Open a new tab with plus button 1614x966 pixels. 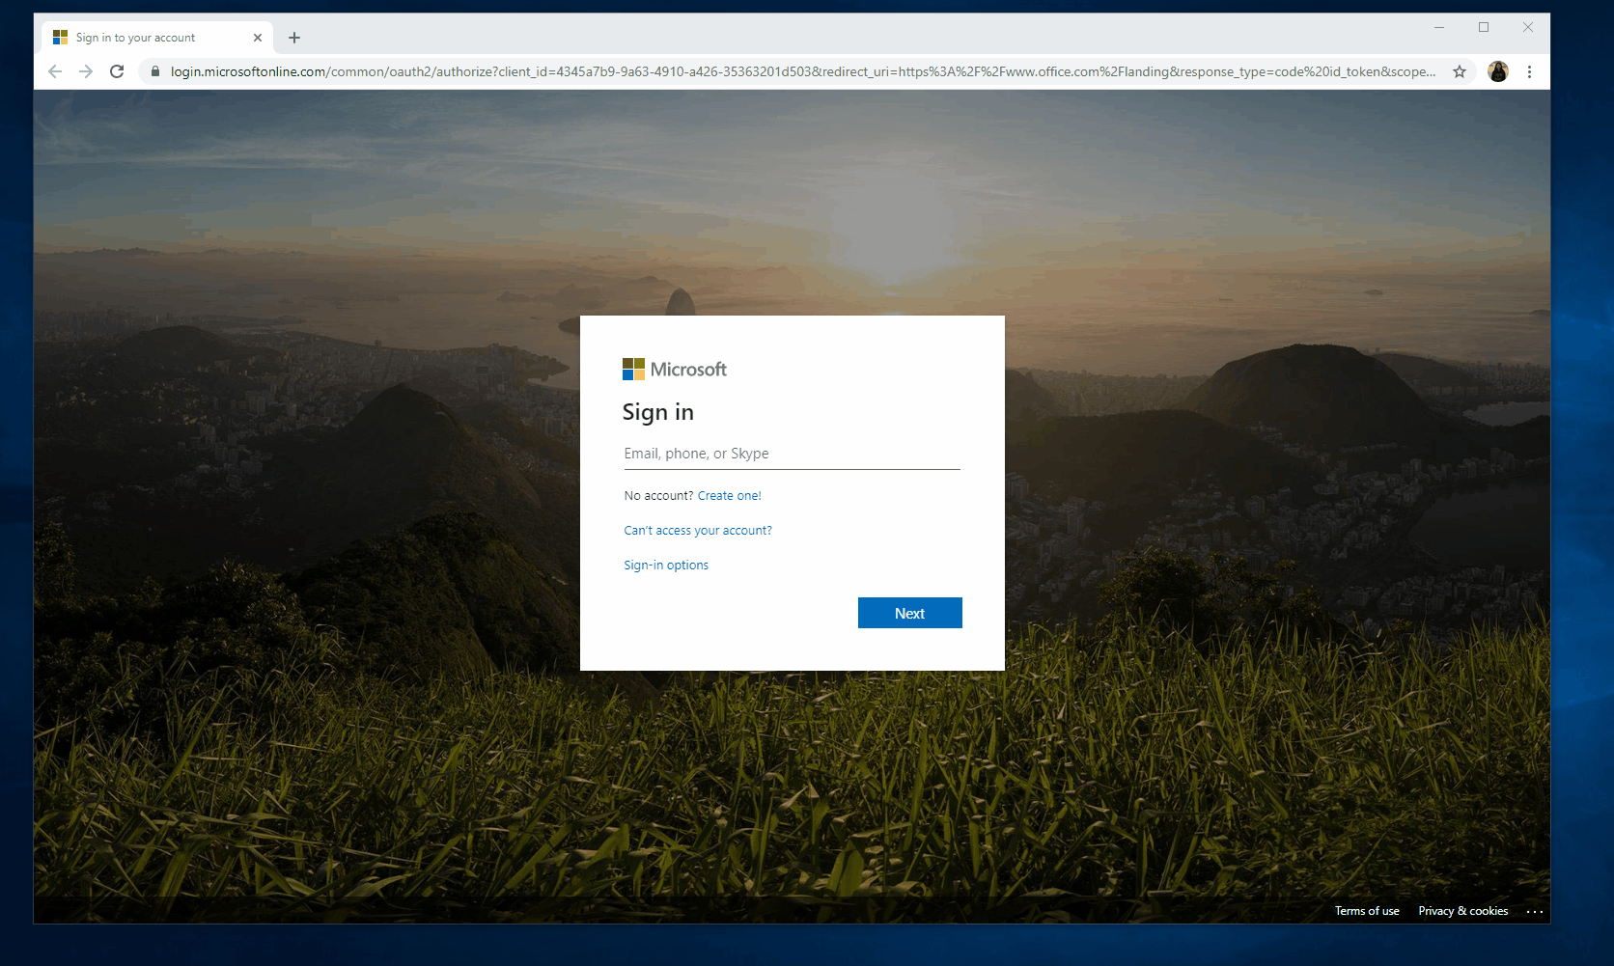point(294,38)
